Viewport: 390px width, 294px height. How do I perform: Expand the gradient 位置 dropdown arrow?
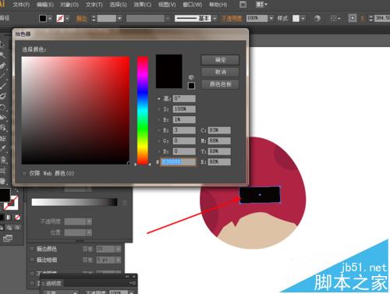(x=89, y=232)
